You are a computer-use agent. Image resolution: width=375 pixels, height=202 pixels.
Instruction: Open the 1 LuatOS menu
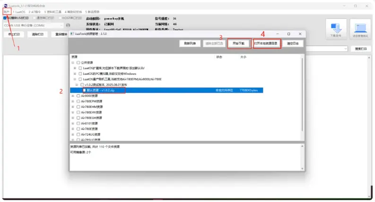point(19,12)
